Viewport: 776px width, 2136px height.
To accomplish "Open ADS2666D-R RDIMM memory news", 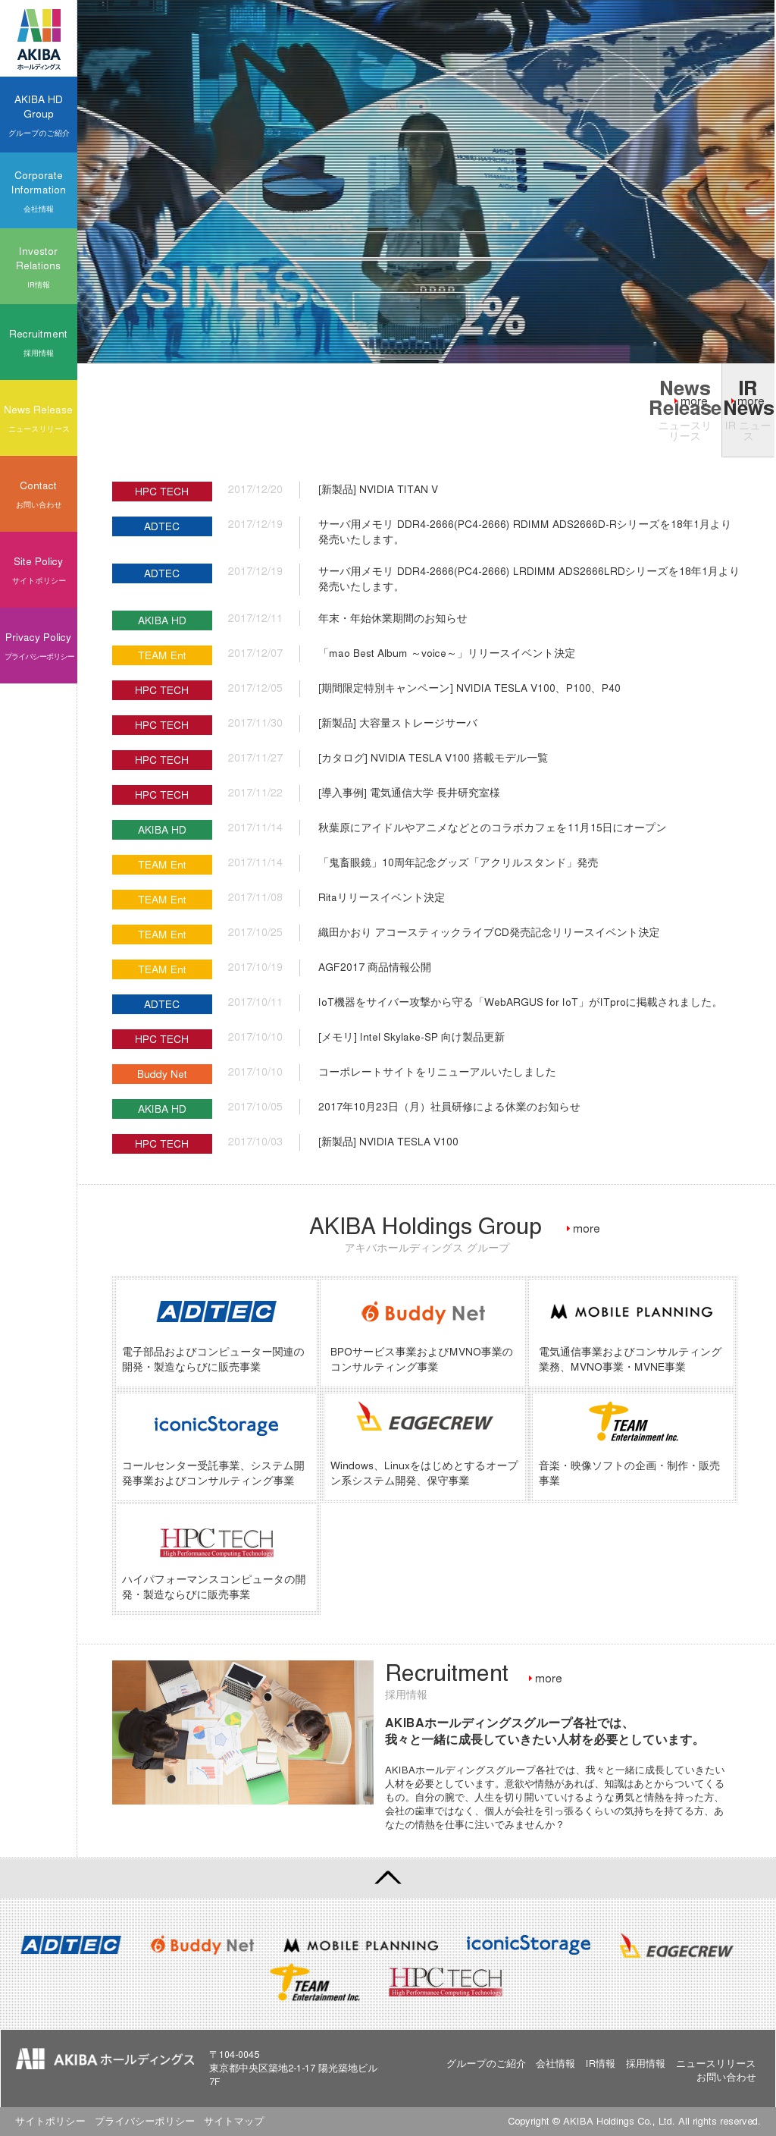I will 526,532.
